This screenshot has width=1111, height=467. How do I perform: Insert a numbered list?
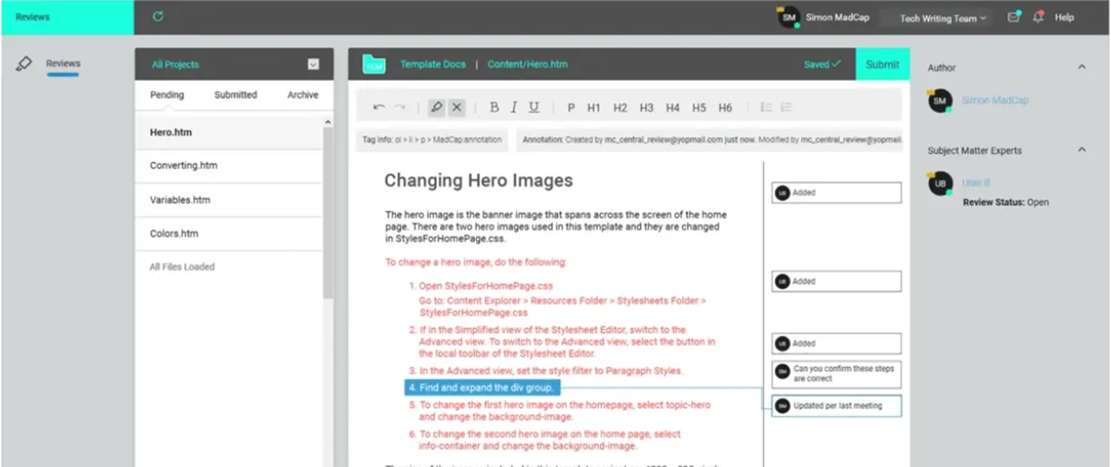coord(786,107)
